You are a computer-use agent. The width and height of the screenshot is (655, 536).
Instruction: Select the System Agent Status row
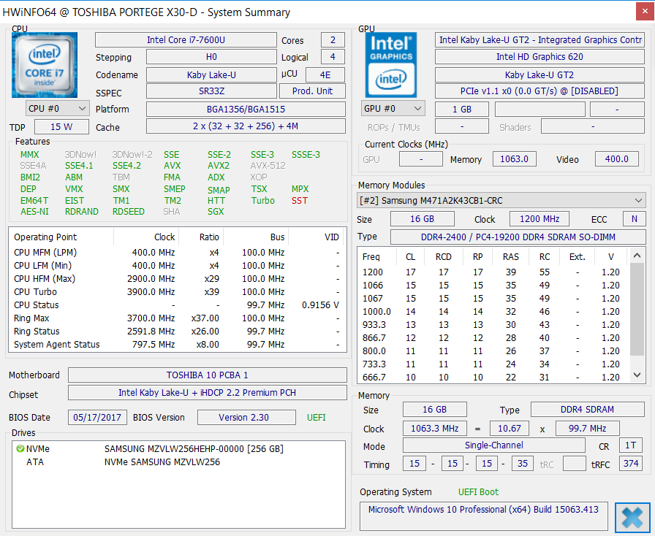click(x=178, y=345)
